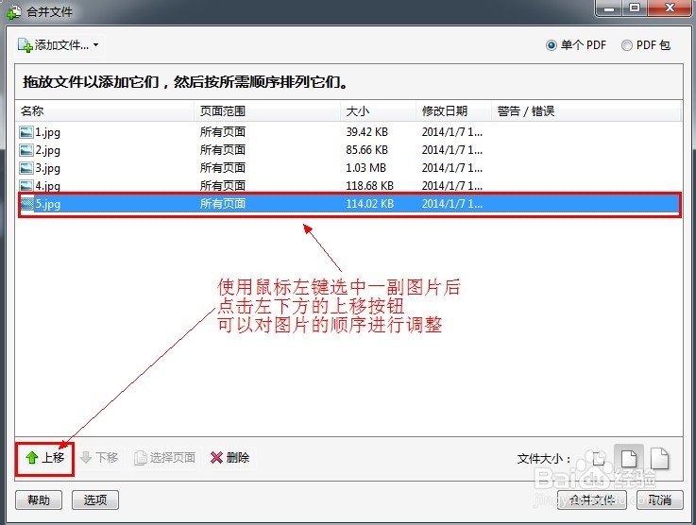
Task: Choose the largest file size icon
Action: coord(659,458)
